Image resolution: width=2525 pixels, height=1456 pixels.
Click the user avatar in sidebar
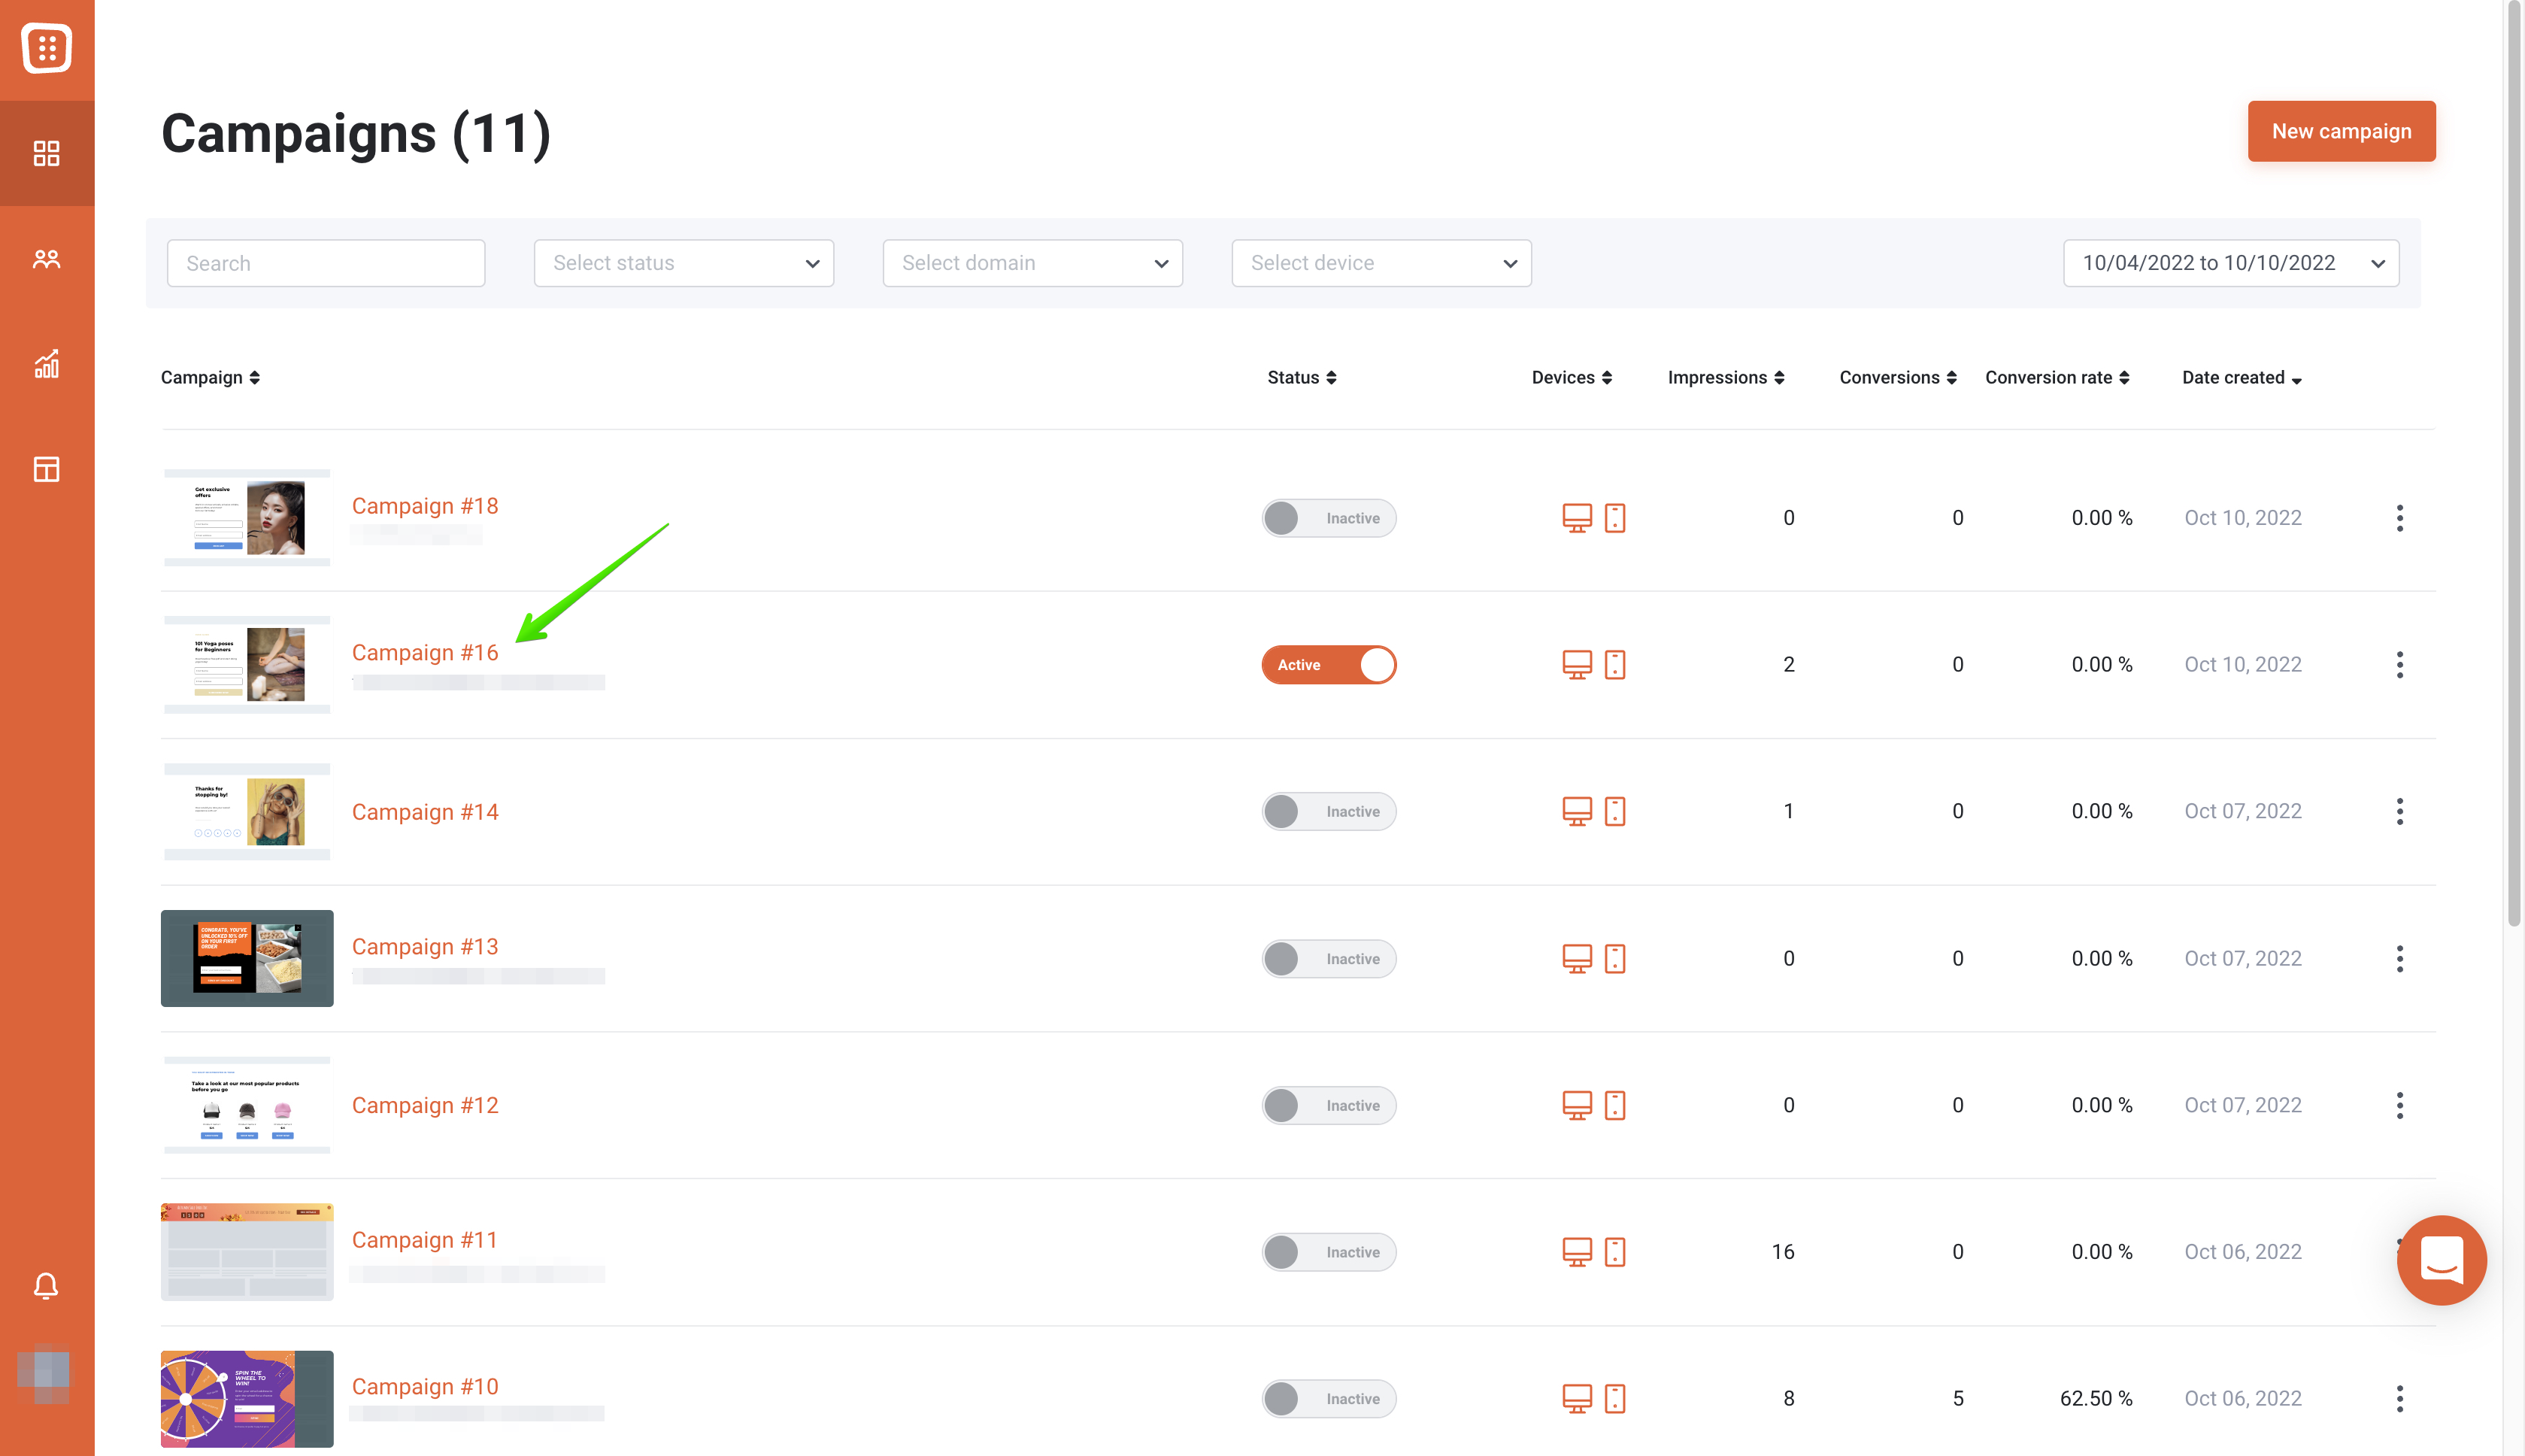coord(45,1373)
